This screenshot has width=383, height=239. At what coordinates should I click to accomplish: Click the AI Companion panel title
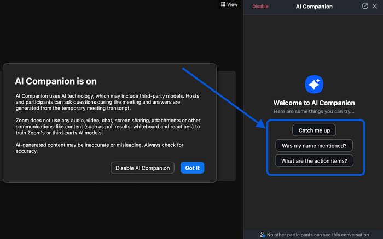pyautogui.click(x=314, y=7)
